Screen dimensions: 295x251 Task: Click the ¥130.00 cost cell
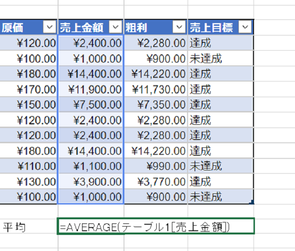point(29,181)
